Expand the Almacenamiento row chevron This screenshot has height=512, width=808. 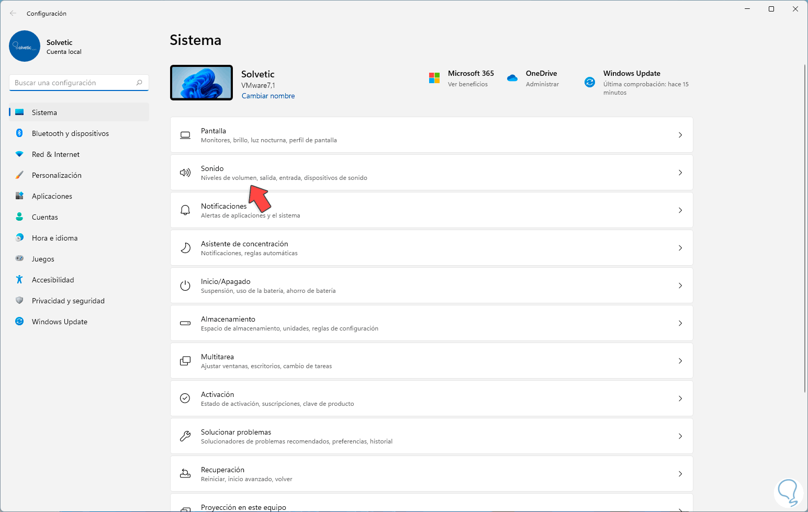tap(680, 323)
